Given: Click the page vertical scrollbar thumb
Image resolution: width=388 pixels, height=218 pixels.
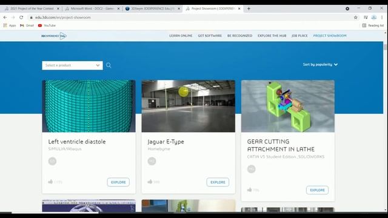Looking at the screenshot, I should pyautogui.click(x=386, y=47).
